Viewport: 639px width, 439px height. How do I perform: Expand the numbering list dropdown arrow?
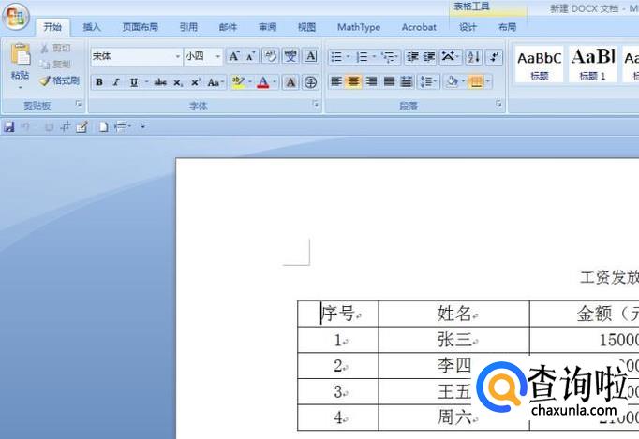pos(374,56)
